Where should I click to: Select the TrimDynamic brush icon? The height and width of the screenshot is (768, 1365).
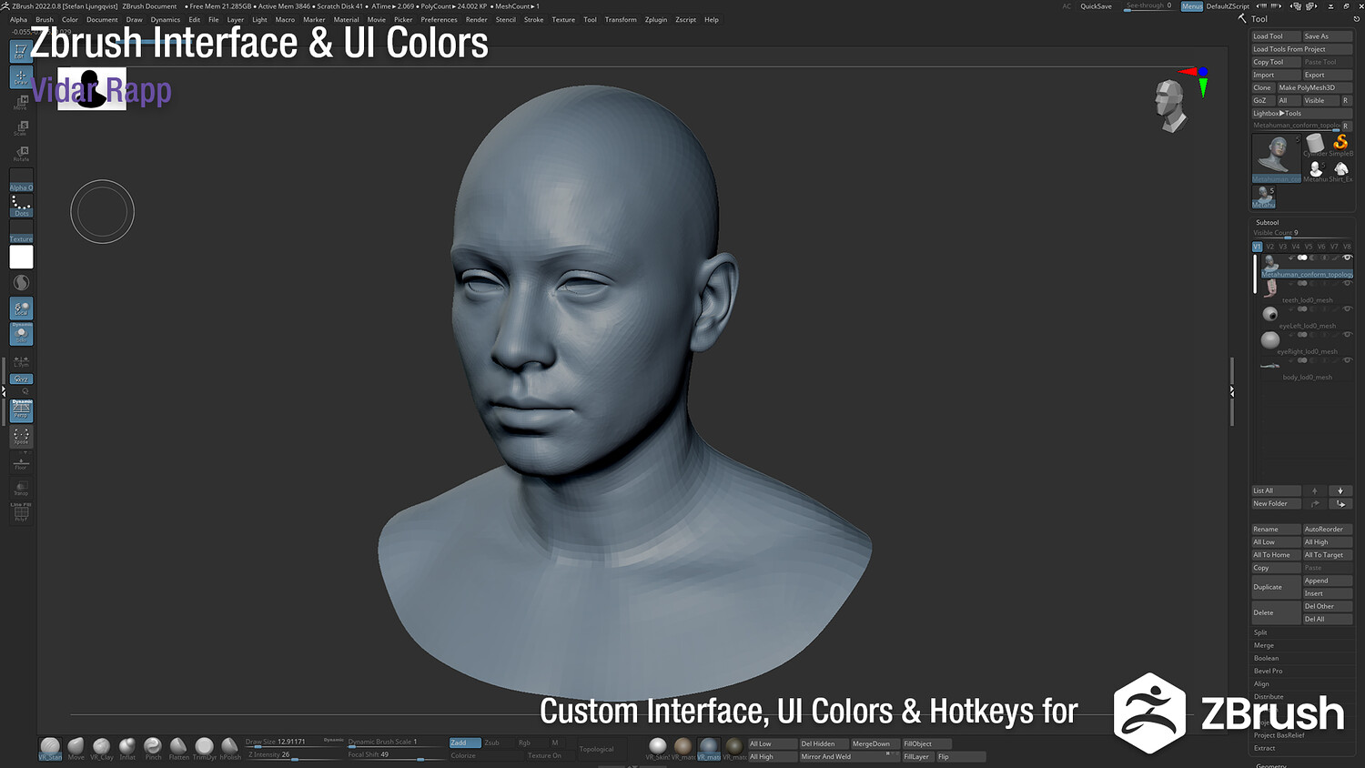point(205,748)
